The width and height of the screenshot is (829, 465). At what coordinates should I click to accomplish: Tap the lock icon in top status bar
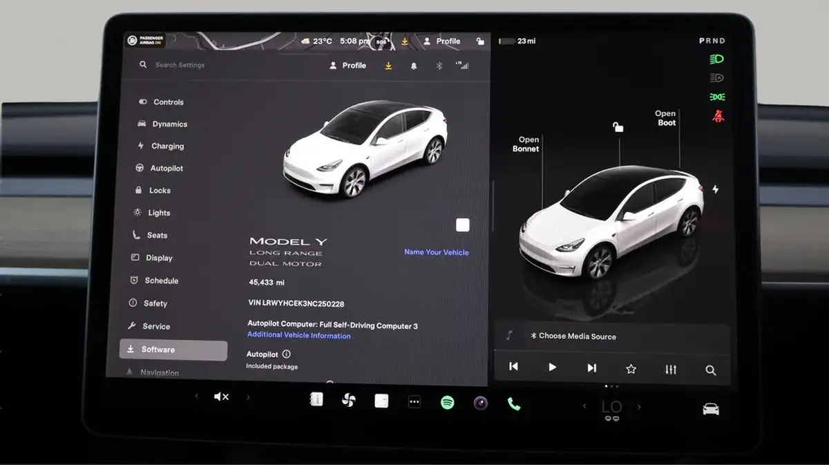(x=480, y=41)
